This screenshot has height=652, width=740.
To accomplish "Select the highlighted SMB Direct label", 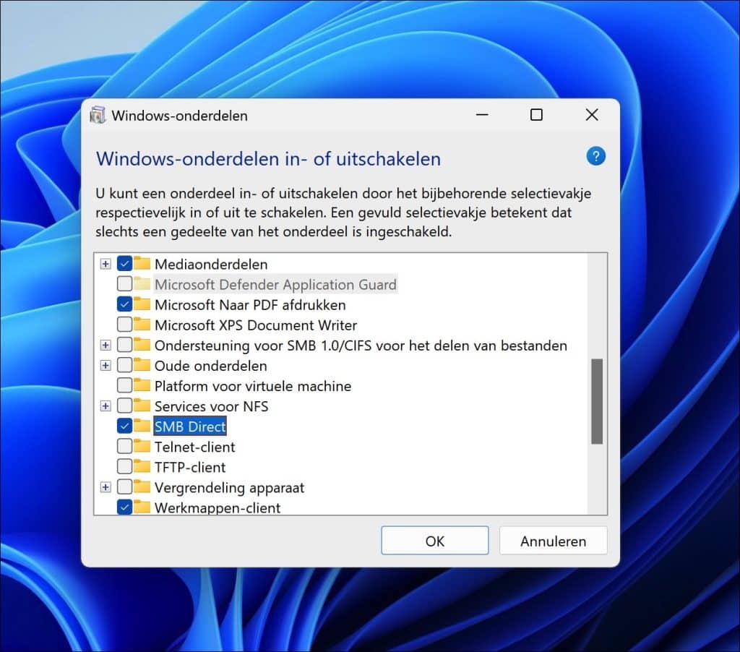I will 190,426.
